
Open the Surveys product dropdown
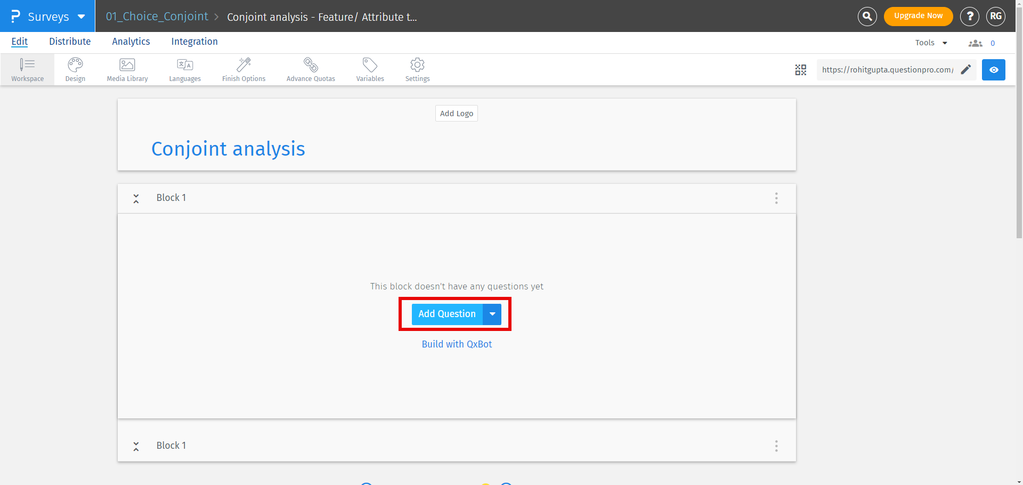tap(47, 16)
